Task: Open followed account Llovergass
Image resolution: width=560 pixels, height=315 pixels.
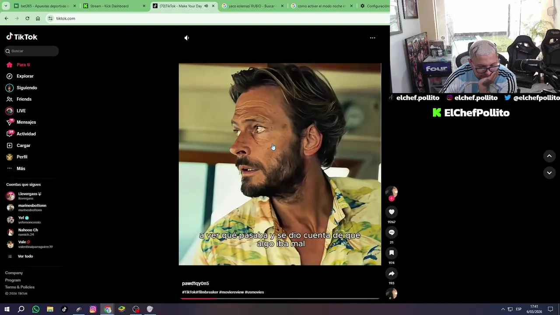Action: (x=30, y=196)
